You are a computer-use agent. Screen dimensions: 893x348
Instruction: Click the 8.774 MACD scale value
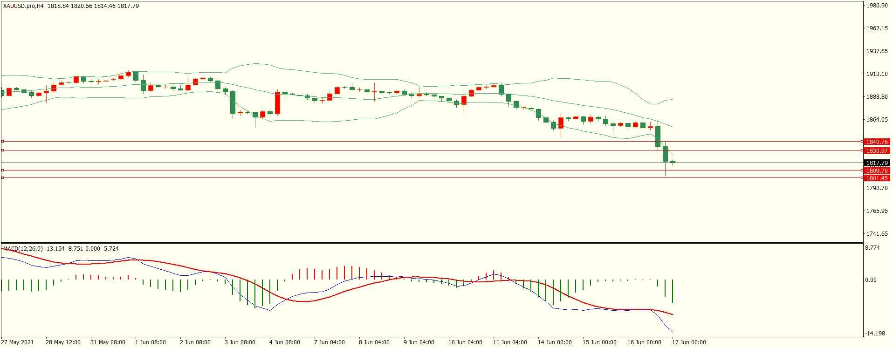coord(872,248)
